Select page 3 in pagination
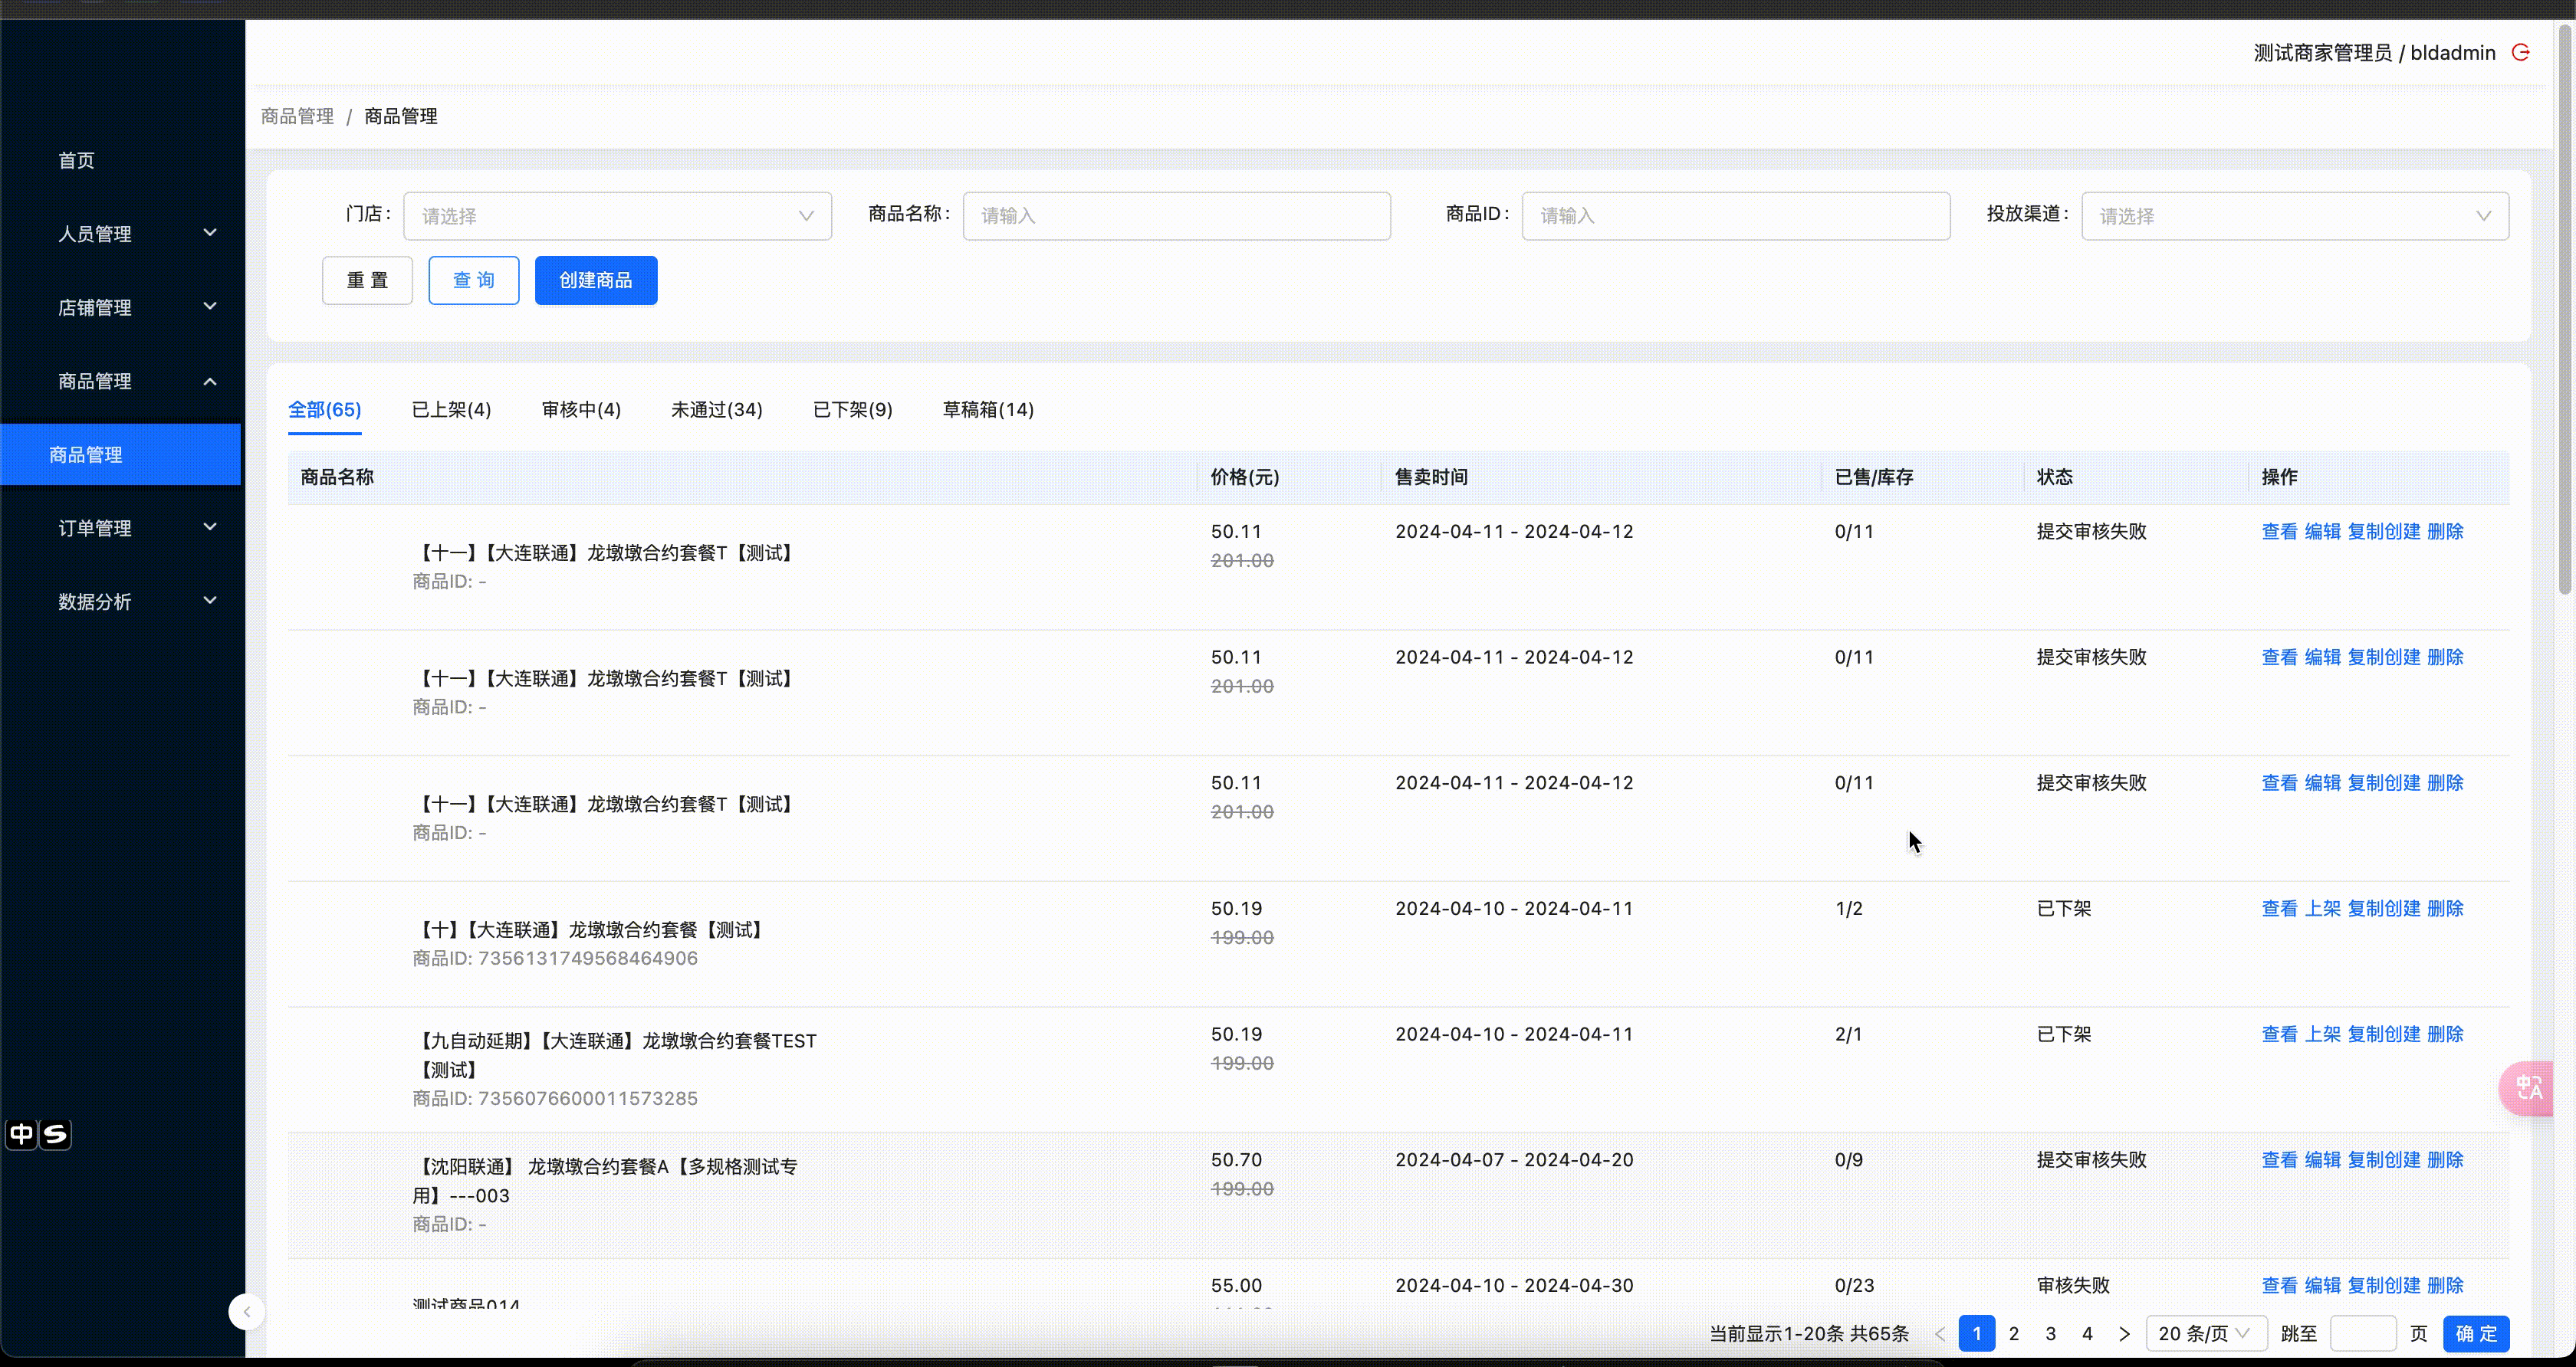 point(2051,1333)
